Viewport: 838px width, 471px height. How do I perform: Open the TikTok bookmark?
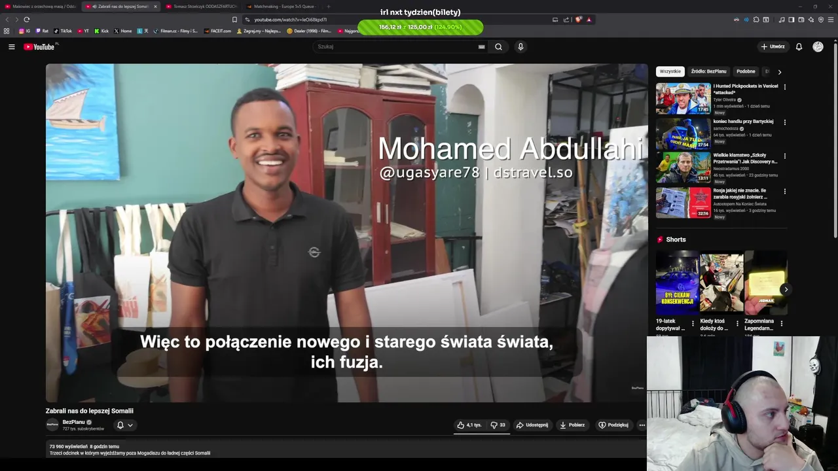point(63,31)
